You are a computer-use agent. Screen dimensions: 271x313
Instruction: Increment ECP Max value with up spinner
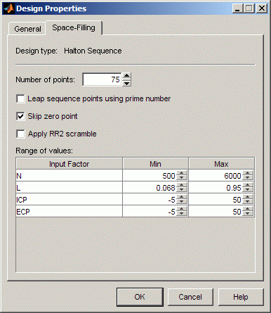point(248,209)
